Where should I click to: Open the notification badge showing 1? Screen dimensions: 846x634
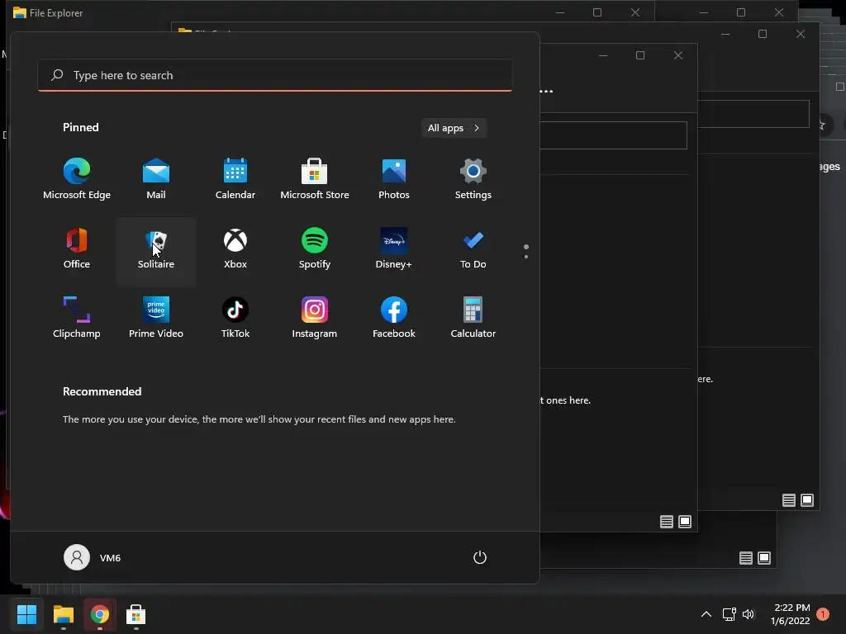823,614
